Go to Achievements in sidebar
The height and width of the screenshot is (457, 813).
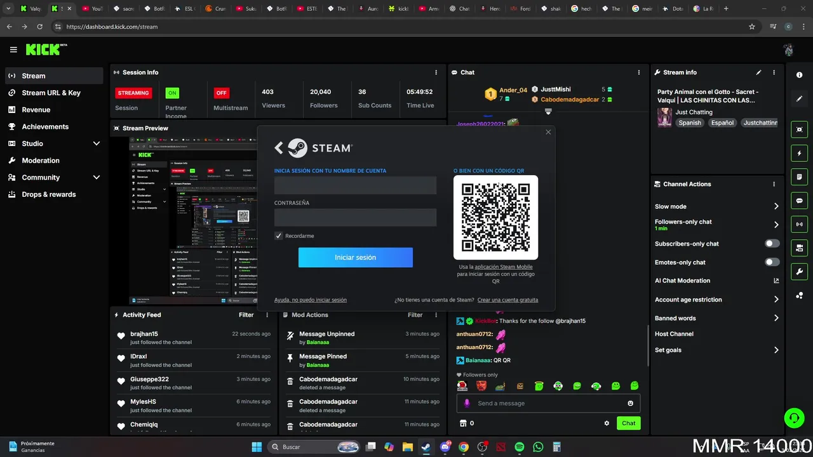[x=54, y=126]
